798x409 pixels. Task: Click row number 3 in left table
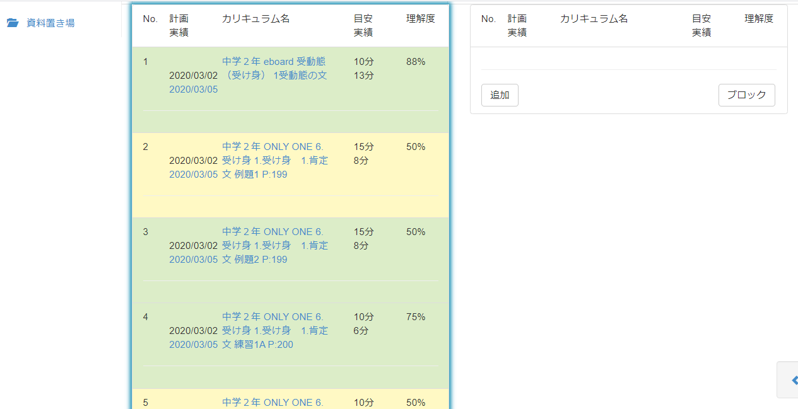[x=146, y=232]
